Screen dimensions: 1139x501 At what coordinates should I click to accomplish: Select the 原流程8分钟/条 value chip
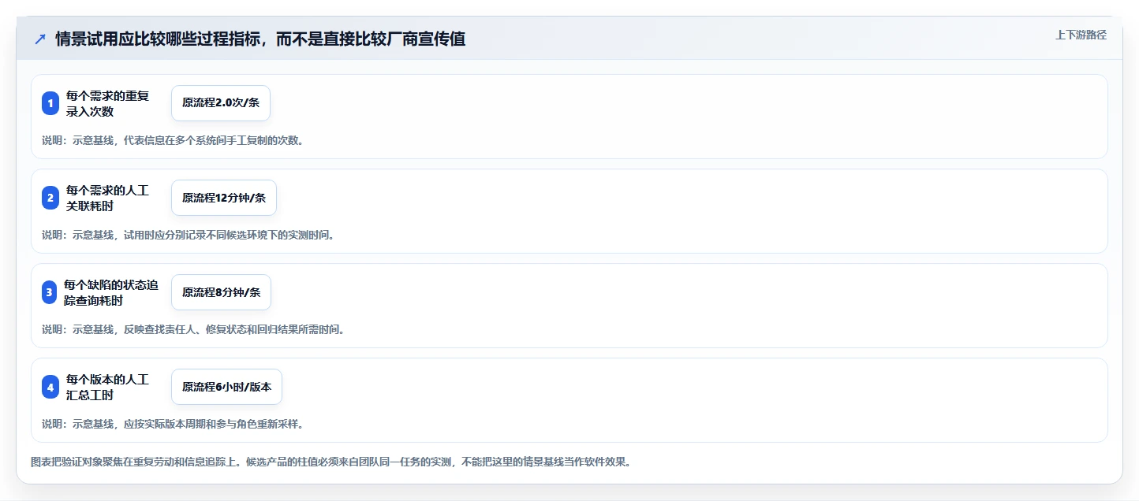point(221,292)
